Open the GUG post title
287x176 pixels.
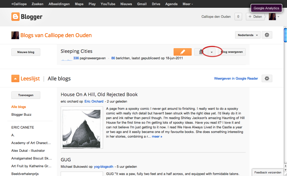pyautogui.click(x=66, y=160)
